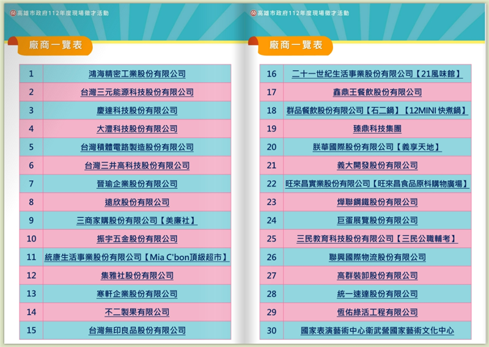Click 三民教育科技【三民公職輔考】 link

tap(377, 239)
